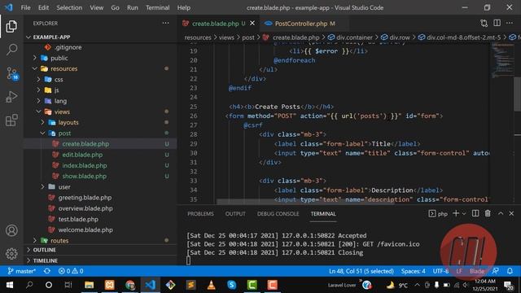This screenshot has width=521, height=293.
Task: Close the create.blade.php editor tab
Action: pyautogui.click(x=252, y=24)
